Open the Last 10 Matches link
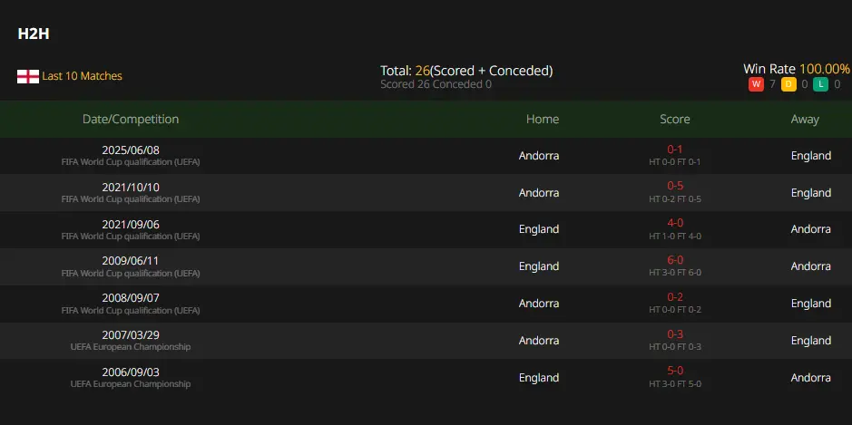Image resolution: width=852 pixels, height=425 pixels. [x=82, y=76]
